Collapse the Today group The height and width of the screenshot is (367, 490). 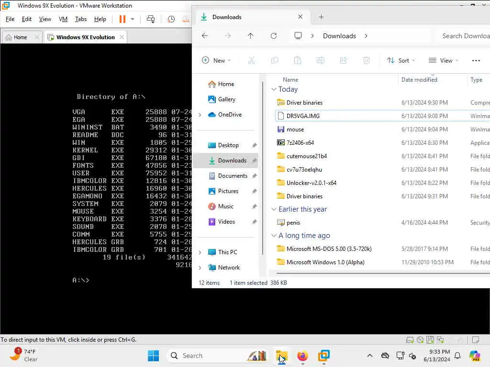point(274,89)
